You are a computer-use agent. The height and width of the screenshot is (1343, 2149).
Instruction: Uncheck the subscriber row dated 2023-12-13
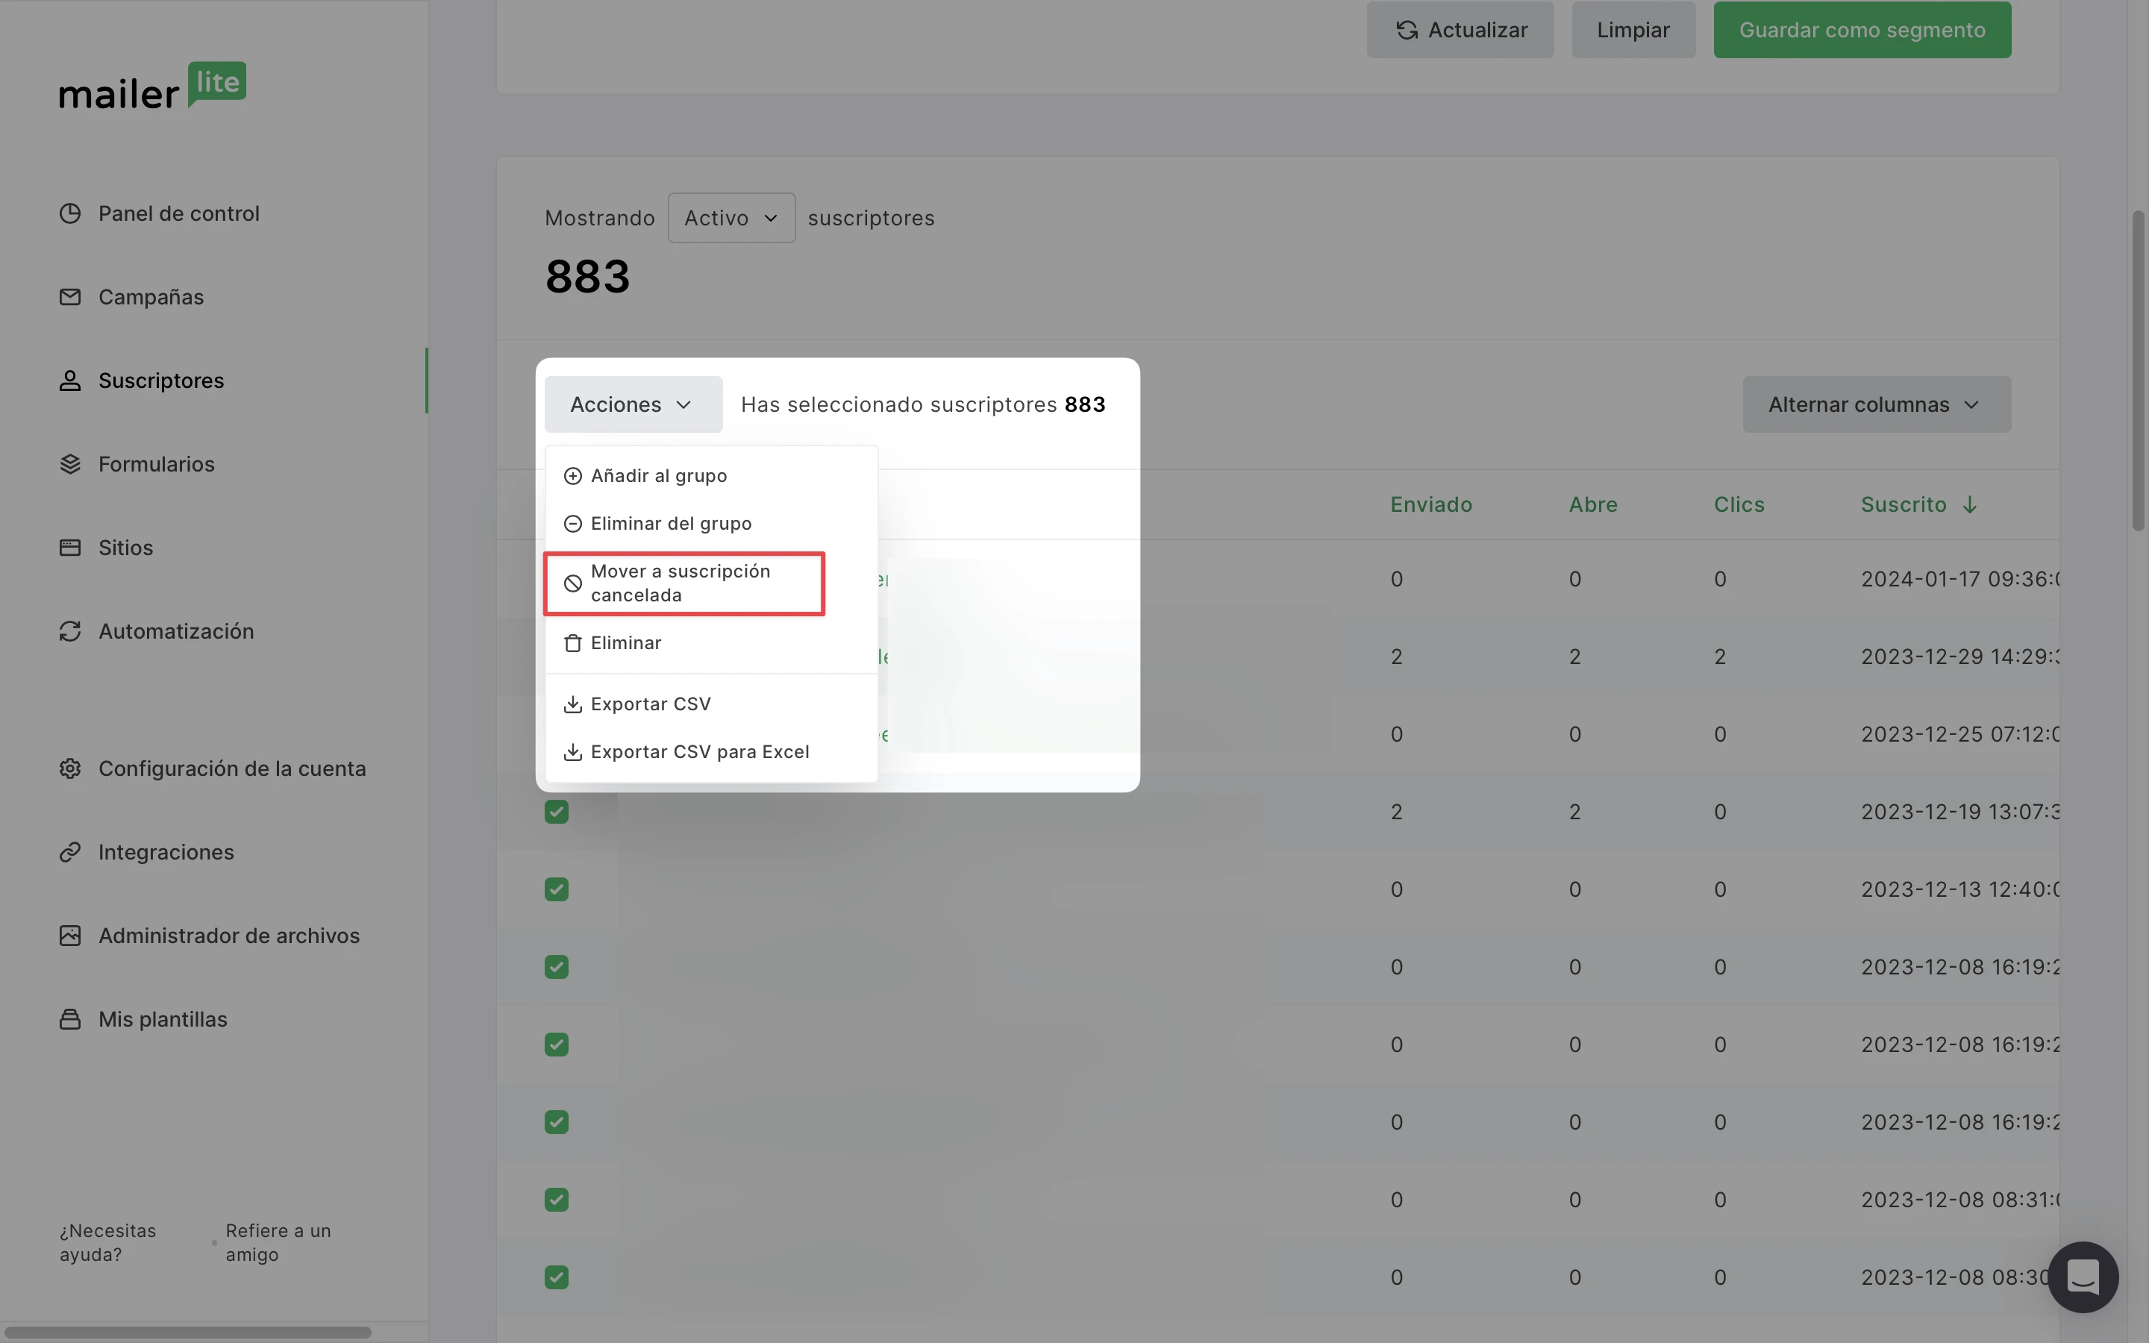pos(557,889)
